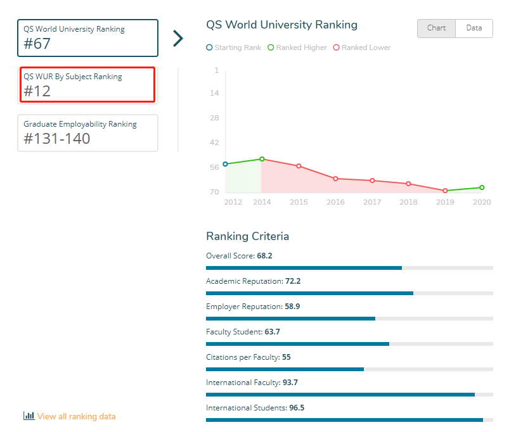Click the 'Academic Reputation: 72.2' label
Image resolution: width=509 pixels, height=432 pixels.
[253, 281]
